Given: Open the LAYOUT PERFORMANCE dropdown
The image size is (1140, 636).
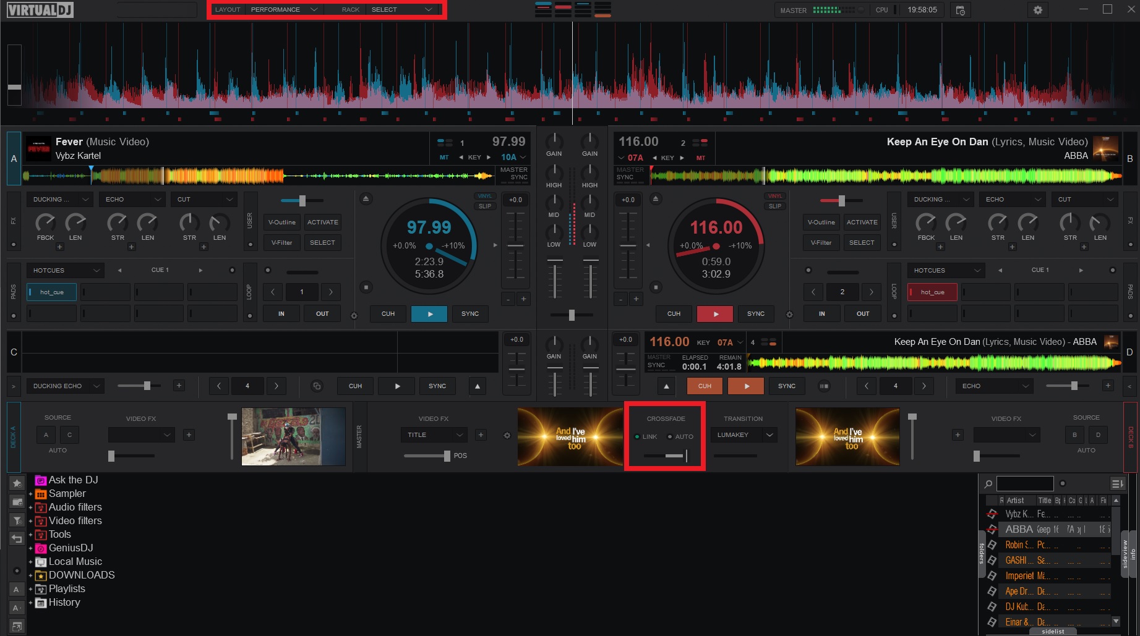Looking at the screenshot, I should [284, 10].
